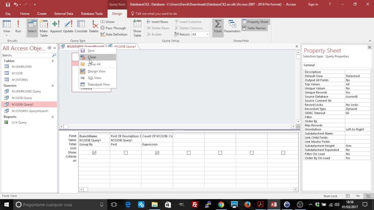Toggle Show checkbox for BranchName column
This screenshot has width=374, height=210.
tap(94, 153)
